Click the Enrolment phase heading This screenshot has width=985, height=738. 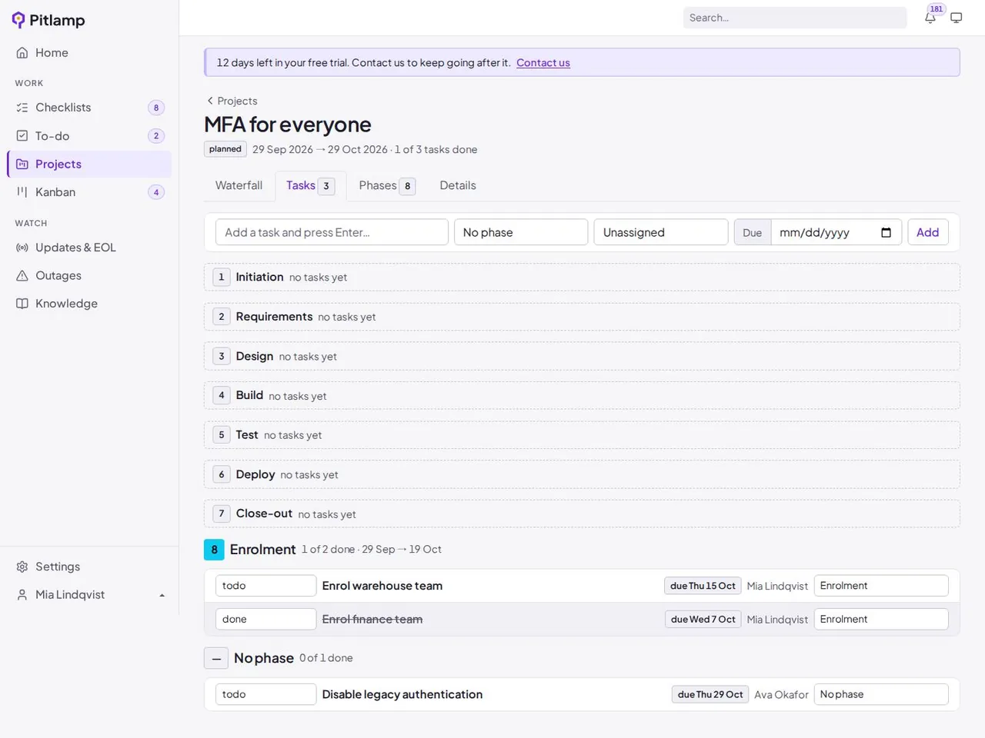point(262,550)
